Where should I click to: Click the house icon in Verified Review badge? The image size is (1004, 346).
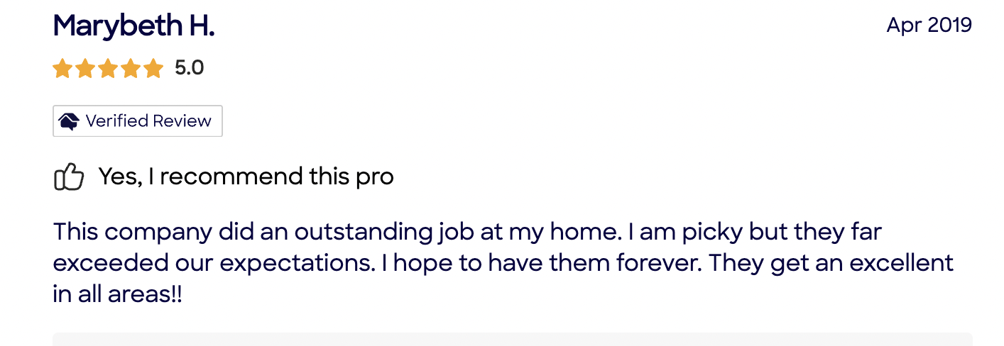(69, 121)
